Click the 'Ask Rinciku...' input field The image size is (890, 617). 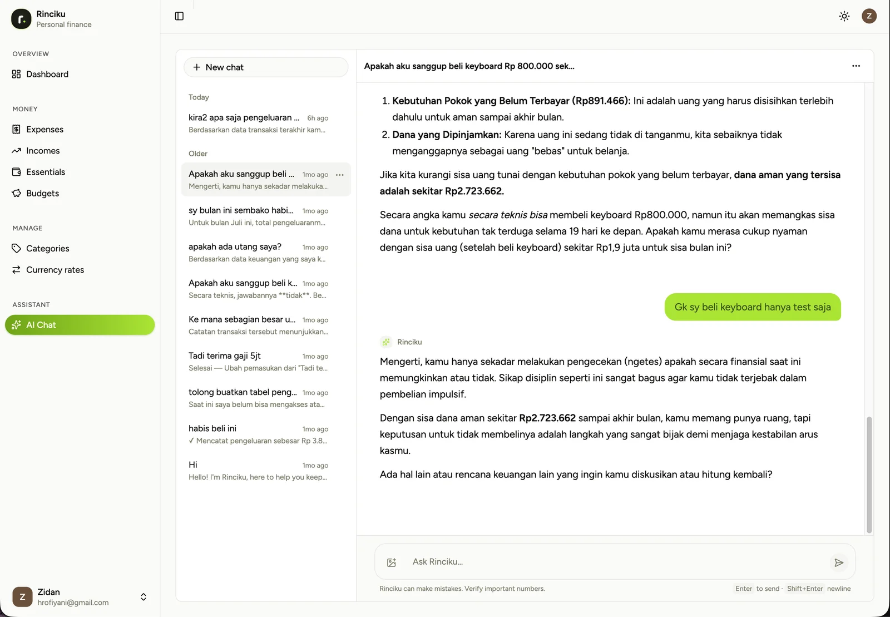coord(615,562)
